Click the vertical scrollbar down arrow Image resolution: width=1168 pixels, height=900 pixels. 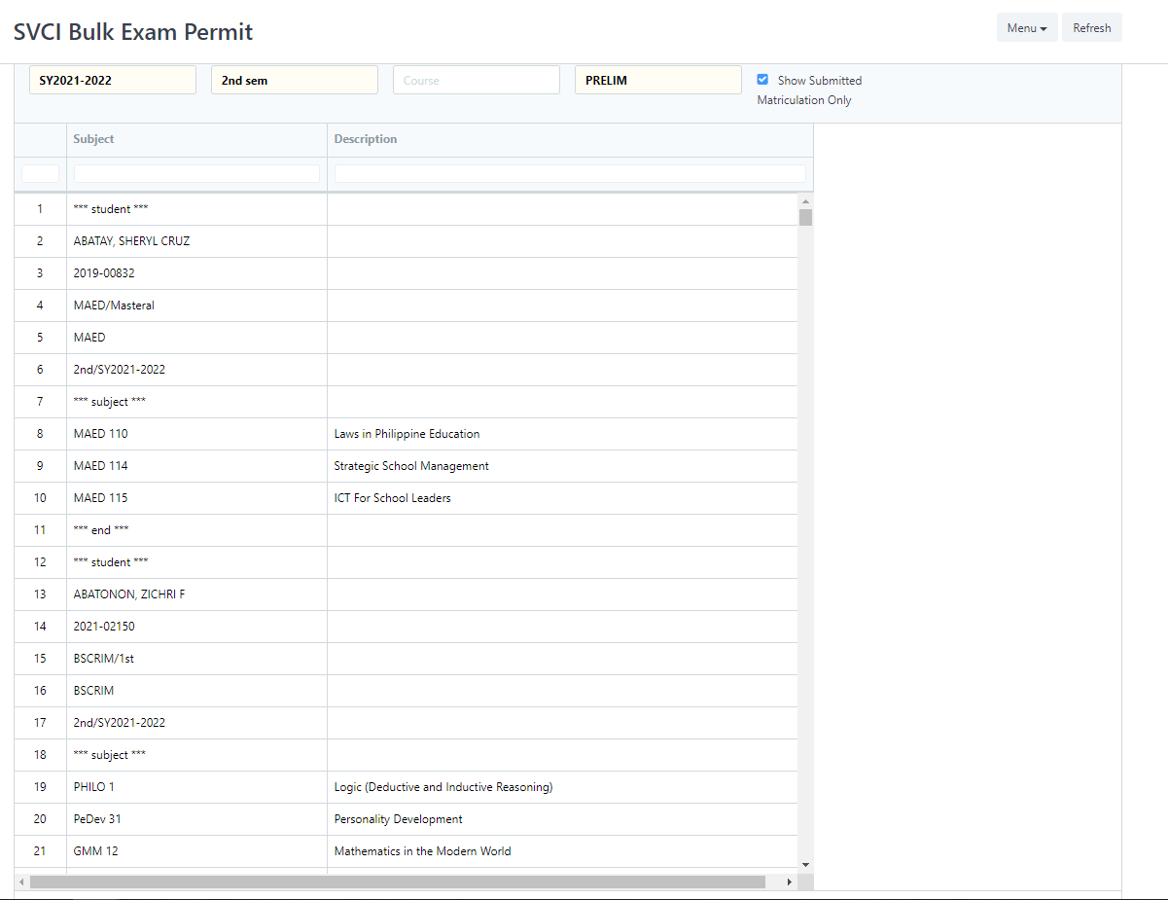(805, 864)
